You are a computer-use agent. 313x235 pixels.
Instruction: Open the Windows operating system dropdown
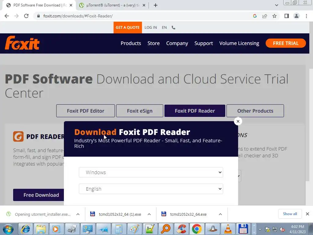(x=151, y=172)
